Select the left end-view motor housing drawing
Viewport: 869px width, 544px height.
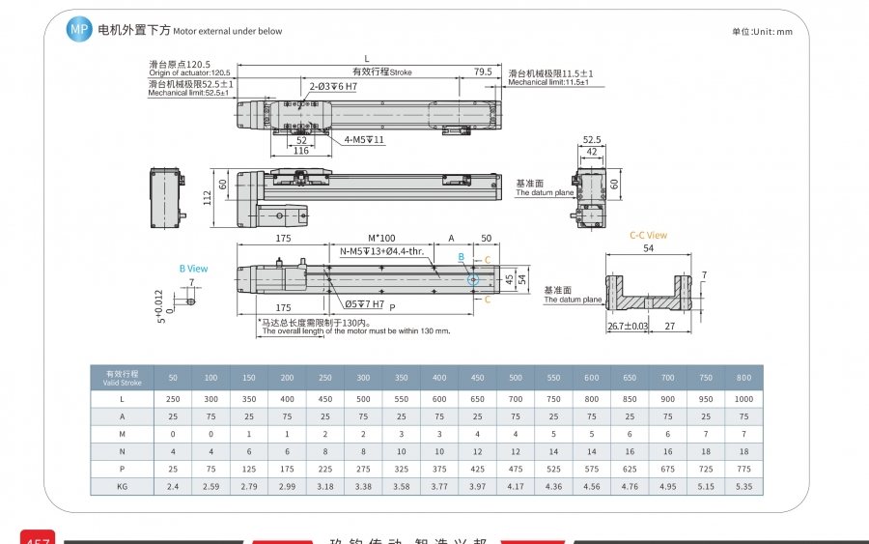coord(167,198)
